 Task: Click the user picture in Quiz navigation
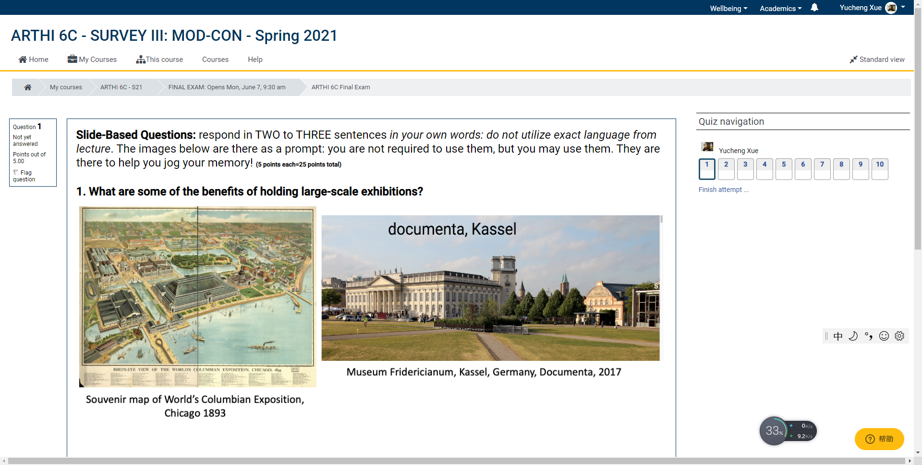[x=707, y=147]
